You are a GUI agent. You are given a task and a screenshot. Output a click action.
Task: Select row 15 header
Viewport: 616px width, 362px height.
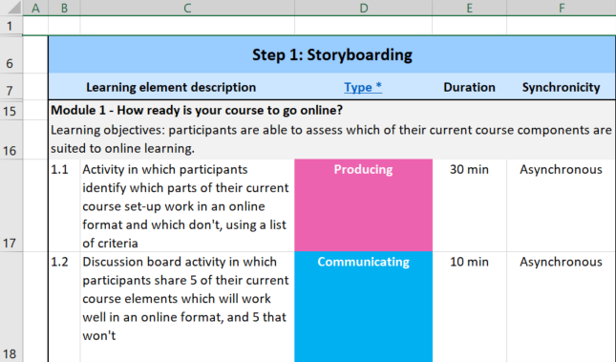point(11,111)
